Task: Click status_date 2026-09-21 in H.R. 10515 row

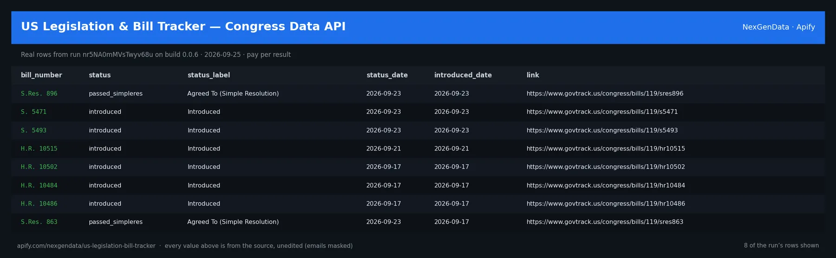Action: pyautogui.click(x=384, y=148)
